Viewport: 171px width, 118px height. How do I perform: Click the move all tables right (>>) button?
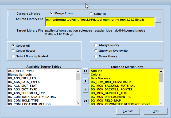click(x=85, y=71)
